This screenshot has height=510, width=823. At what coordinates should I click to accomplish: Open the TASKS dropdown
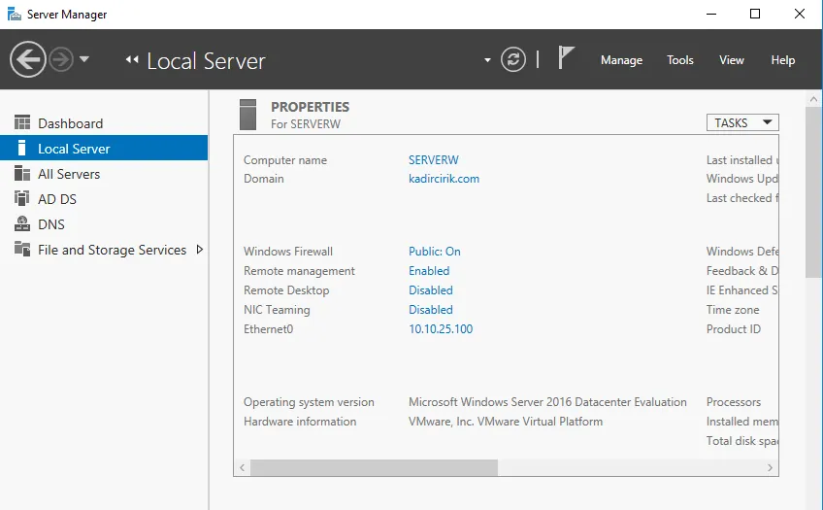(x=742, y=122)
